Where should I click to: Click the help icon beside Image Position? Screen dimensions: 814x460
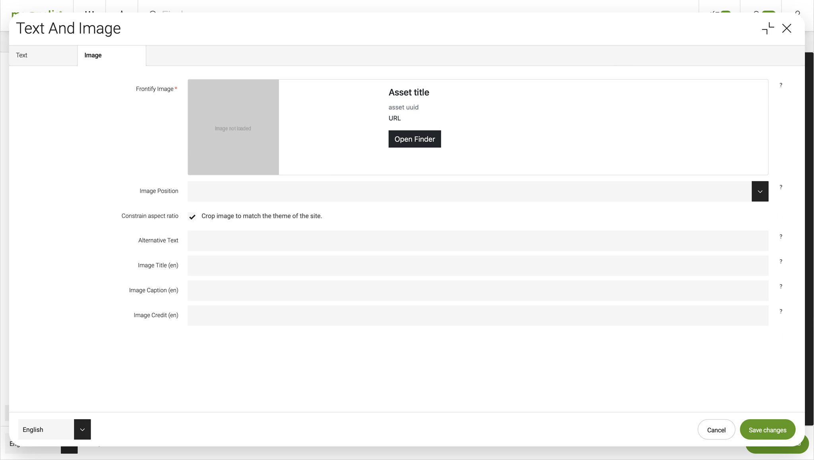[781, 187]
